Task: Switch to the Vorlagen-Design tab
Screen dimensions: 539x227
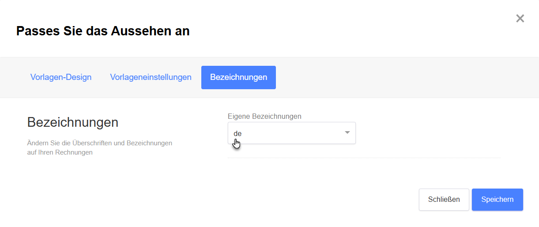Action: tap(61, 77)
